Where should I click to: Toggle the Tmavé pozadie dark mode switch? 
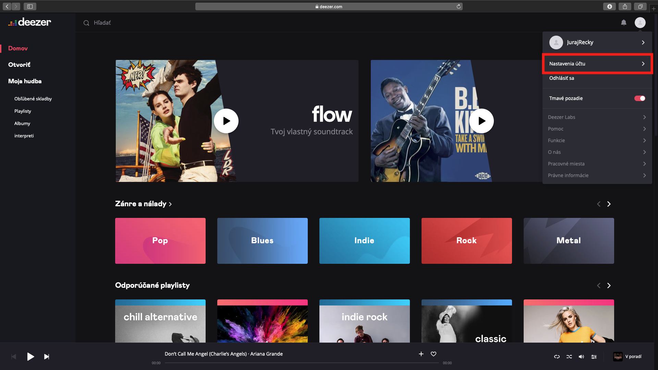[x=640, y=98]
